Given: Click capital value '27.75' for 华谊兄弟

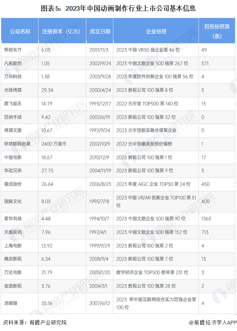Looking at the screenshot, I should point(47,170).
